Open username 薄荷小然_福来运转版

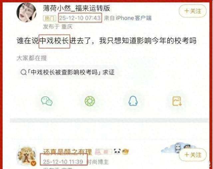tap(77, 8)
